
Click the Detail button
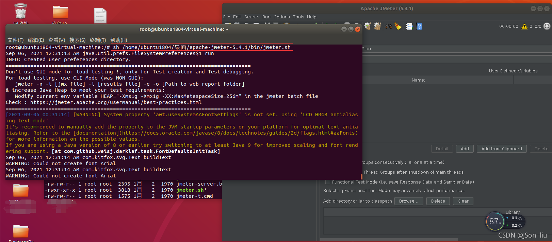442,149
